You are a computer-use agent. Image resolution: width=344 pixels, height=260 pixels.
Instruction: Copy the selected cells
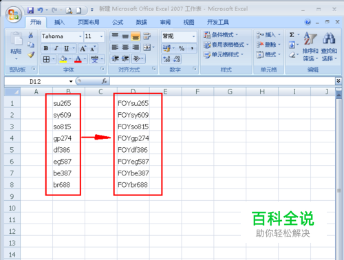pos(30,45)
